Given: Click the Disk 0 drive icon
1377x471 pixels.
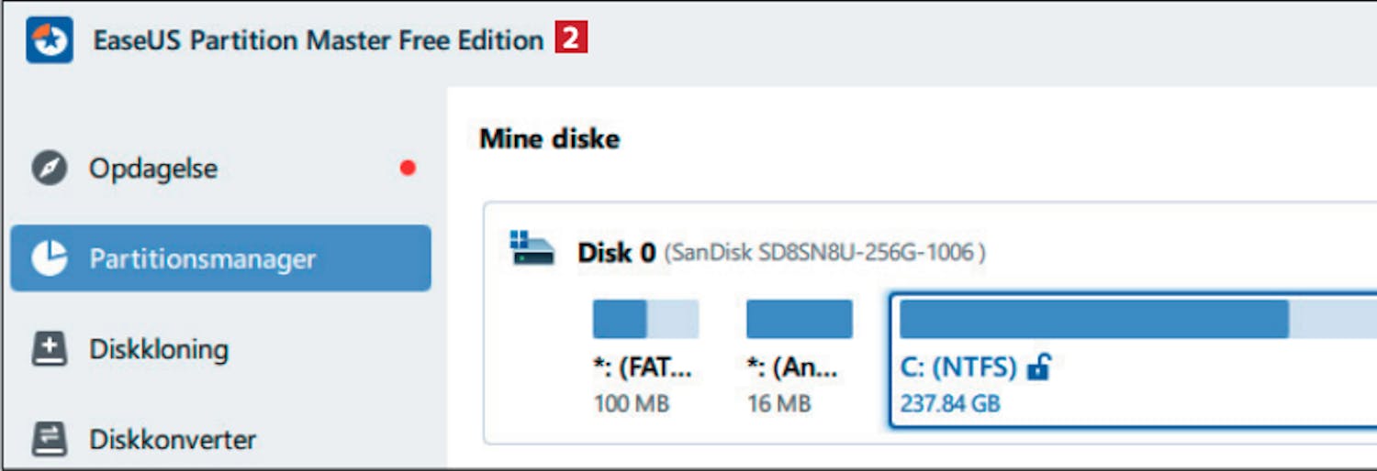Looking at the screenshot, I should pyautogui.click(x=532, y=249).
